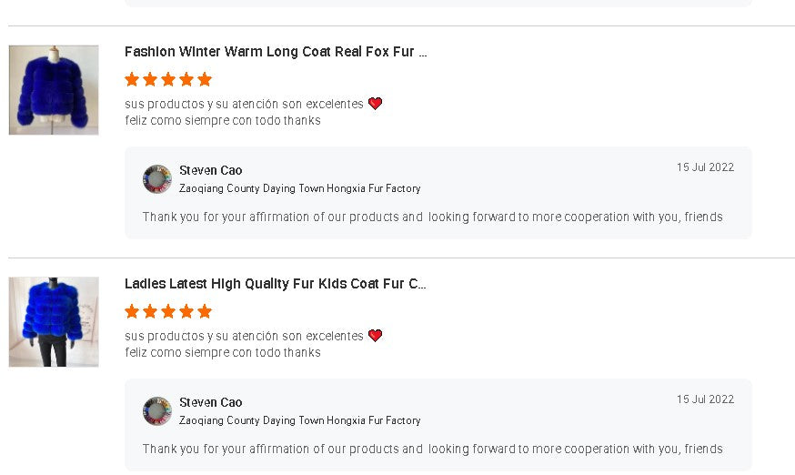Screen dimensions: 795x475
Task: Click the first star of the Fox Fur rating
Action: [x=132, y=79]
